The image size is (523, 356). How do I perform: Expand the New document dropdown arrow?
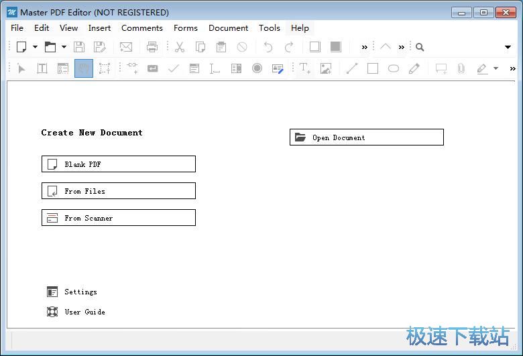[x=35, y=47]
